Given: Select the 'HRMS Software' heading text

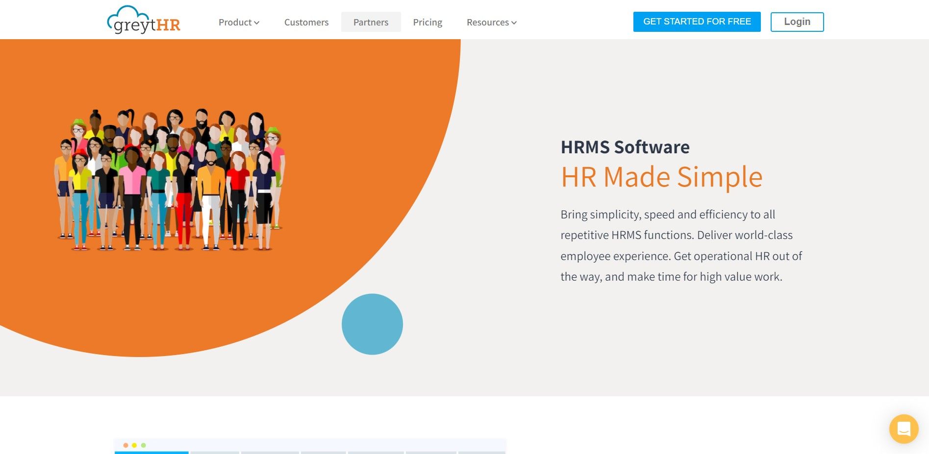Looking at the screenshot, I should [x=625, y=147].
